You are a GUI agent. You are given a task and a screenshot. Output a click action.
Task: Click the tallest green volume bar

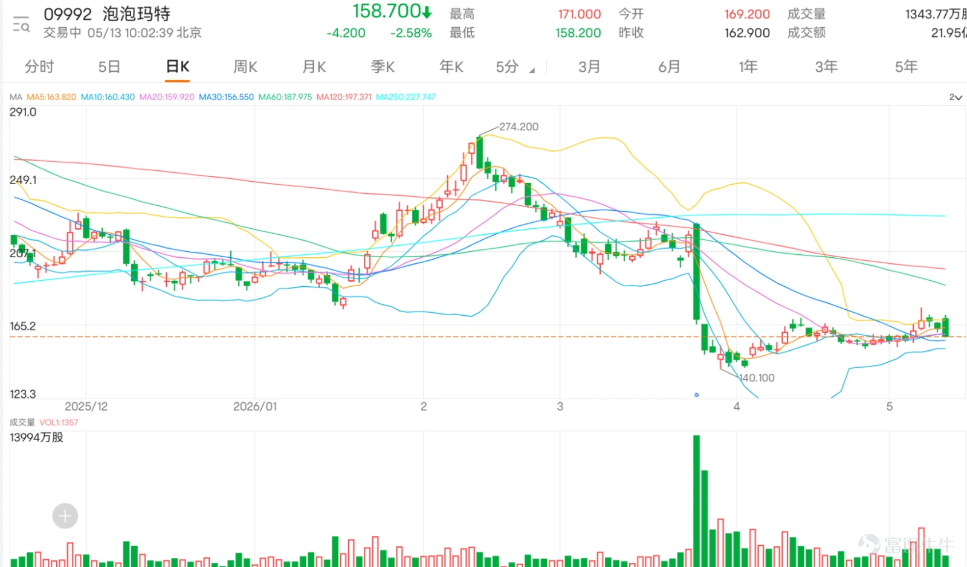pyautogui.click(x=696, y=501)
